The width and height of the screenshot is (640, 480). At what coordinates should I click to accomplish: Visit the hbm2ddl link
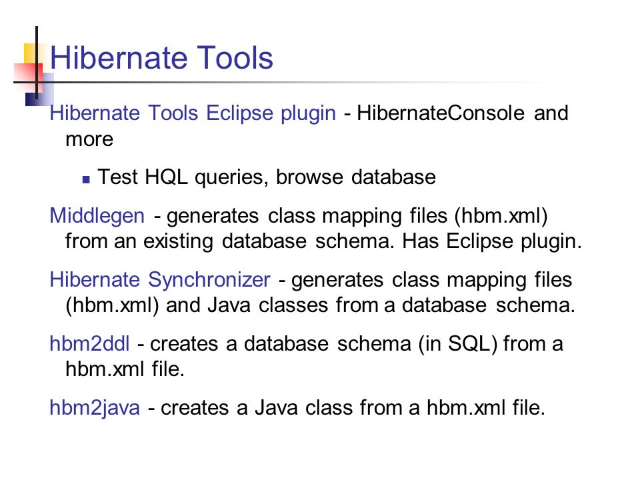pyautogui.click(x=89, y=343)
